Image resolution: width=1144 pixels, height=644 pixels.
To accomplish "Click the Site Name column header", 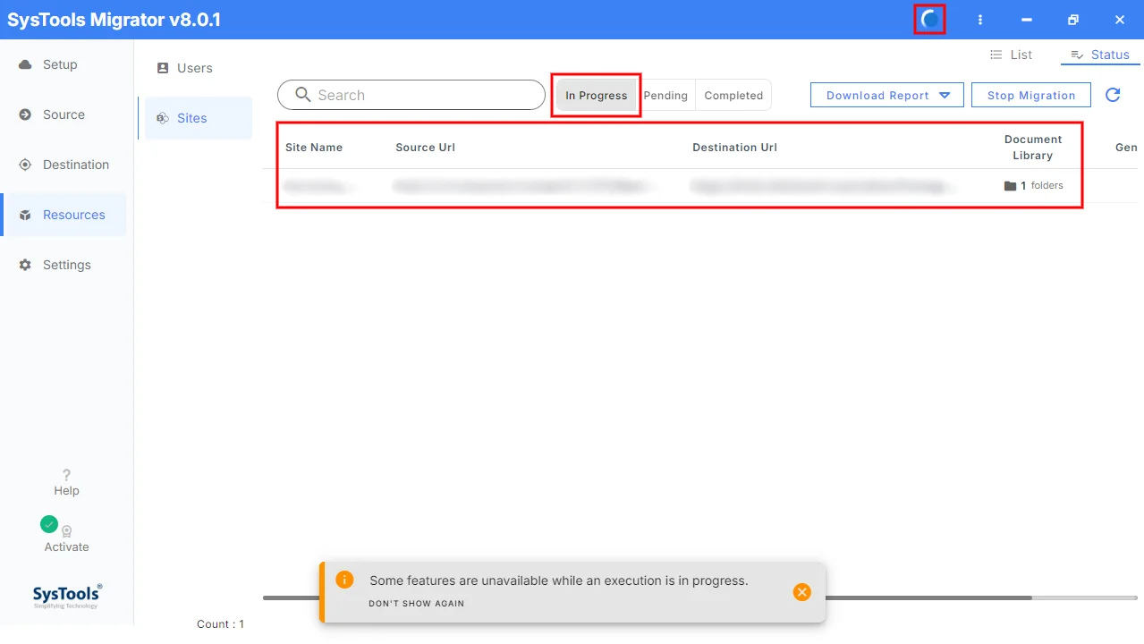I will (314, 148).
